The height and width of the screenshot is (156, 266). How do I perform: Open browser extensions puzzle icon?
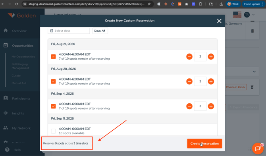[x=200, y=4]
